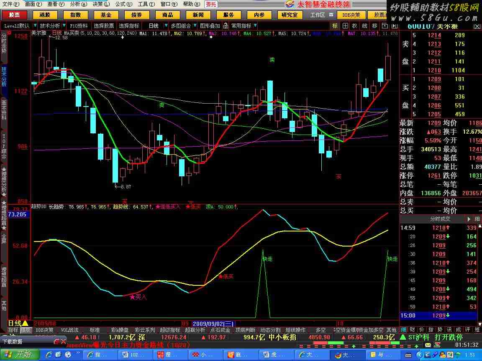Switch to 技术分析 side tab
The image size is (482, 361).
point(4,76)
